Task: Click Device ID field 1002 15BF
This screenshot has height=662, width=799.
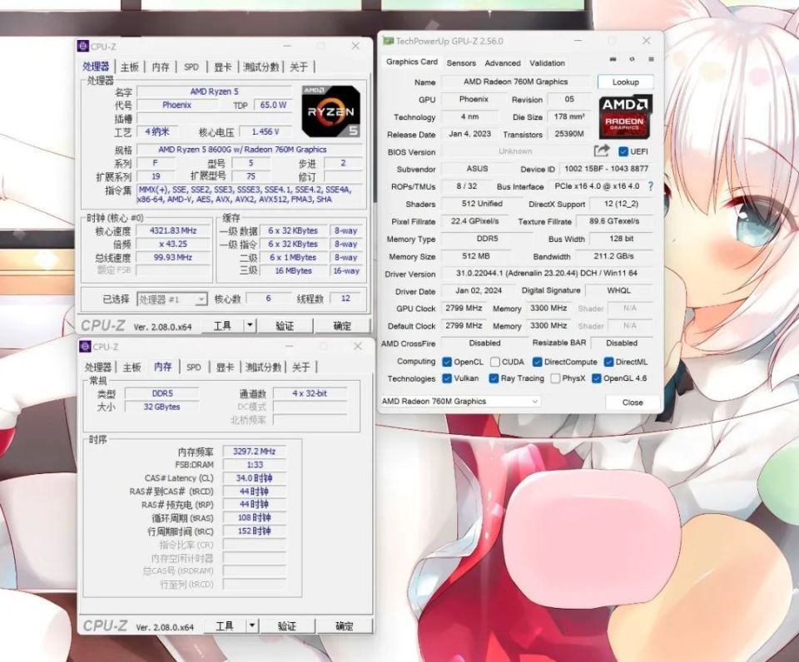Action: (607, 169)
